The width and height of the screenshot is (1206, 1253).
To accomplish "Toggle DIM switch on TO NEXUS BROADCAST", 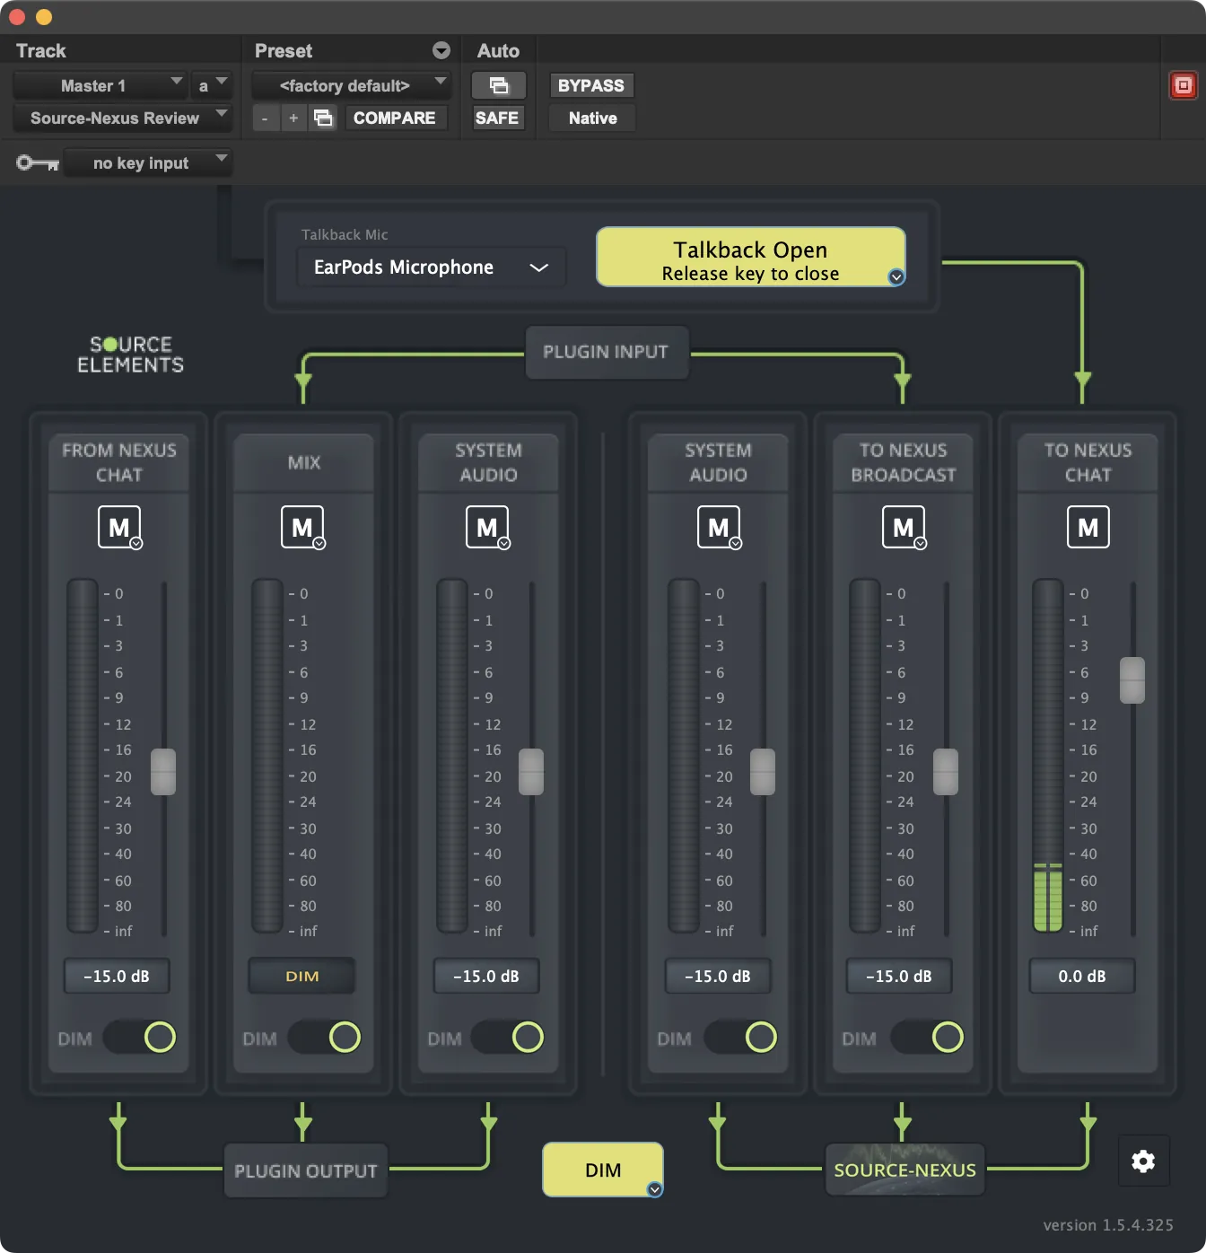I will coord(928,1037).
